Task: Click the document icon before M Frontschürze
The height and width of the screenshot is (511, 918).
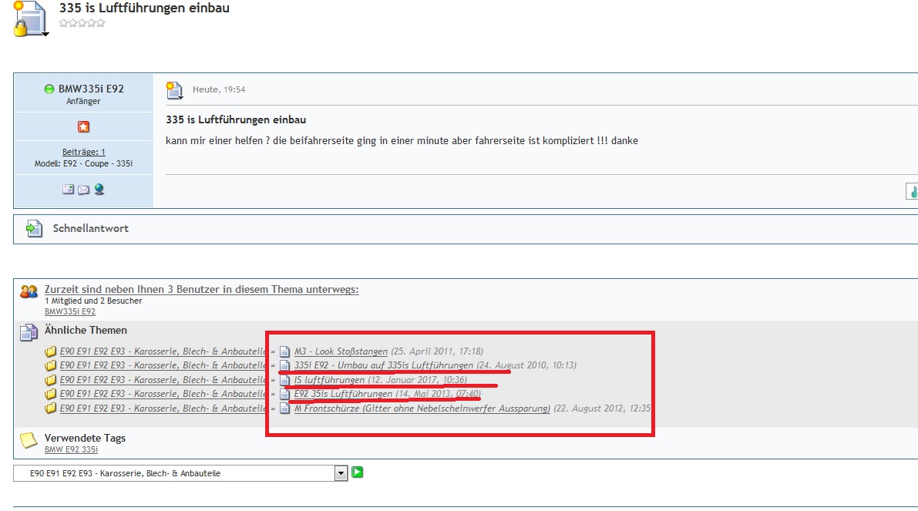Action: click(284, 408)
